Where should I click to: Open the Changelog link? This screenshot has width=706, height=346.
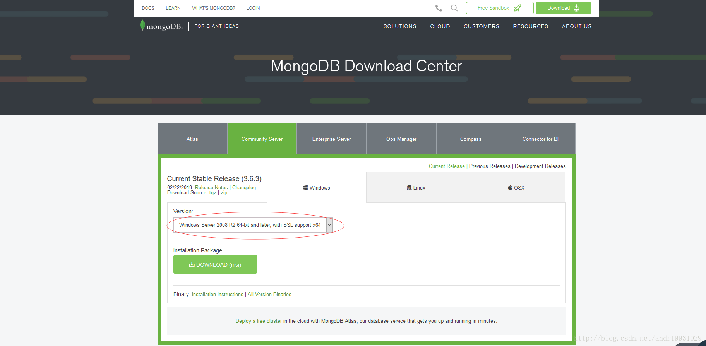(x=244, y=187)
